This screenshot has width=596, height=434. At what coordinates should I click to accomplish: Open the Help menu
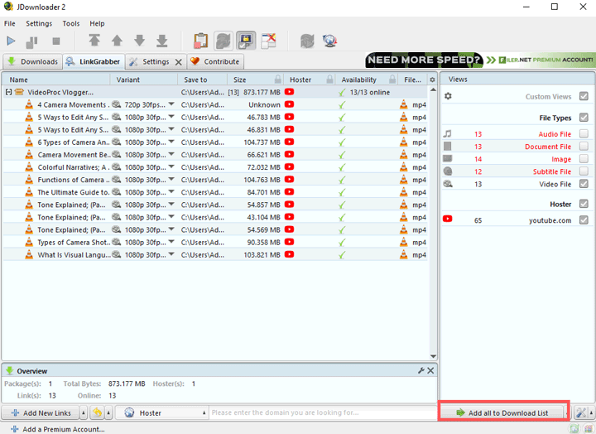pos(97,23)
